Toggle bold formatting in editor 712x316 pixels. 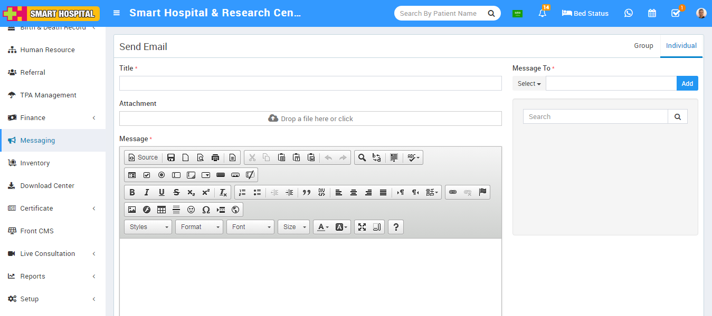(132, 192)
